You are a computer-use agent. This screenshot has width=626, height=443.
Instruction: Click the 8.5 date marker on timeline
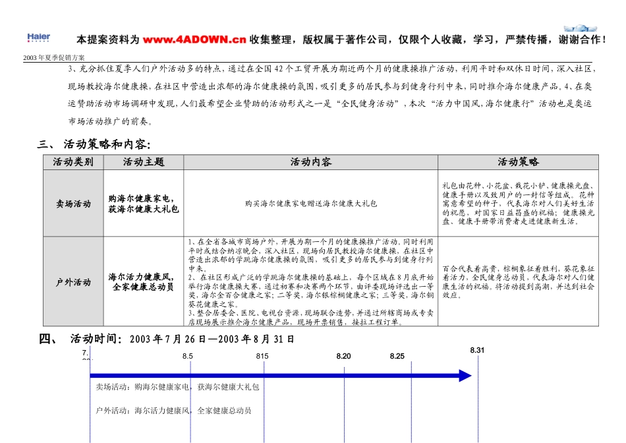coord(187,356)
